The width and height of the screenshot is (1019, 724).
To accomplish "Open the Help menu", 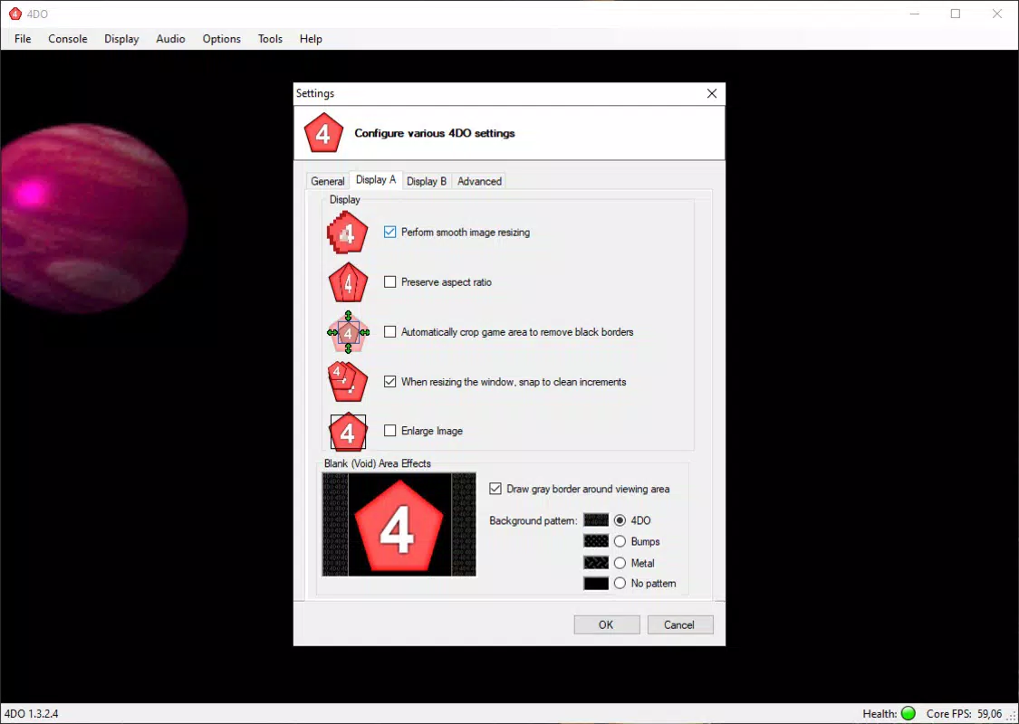I will pyautogui.click(x=311, y=39).
